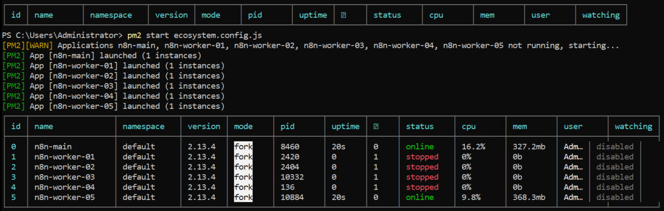
Task: Click the "default" namespace in the n8n-worker-04 row
Action: [x=139, y=187]
